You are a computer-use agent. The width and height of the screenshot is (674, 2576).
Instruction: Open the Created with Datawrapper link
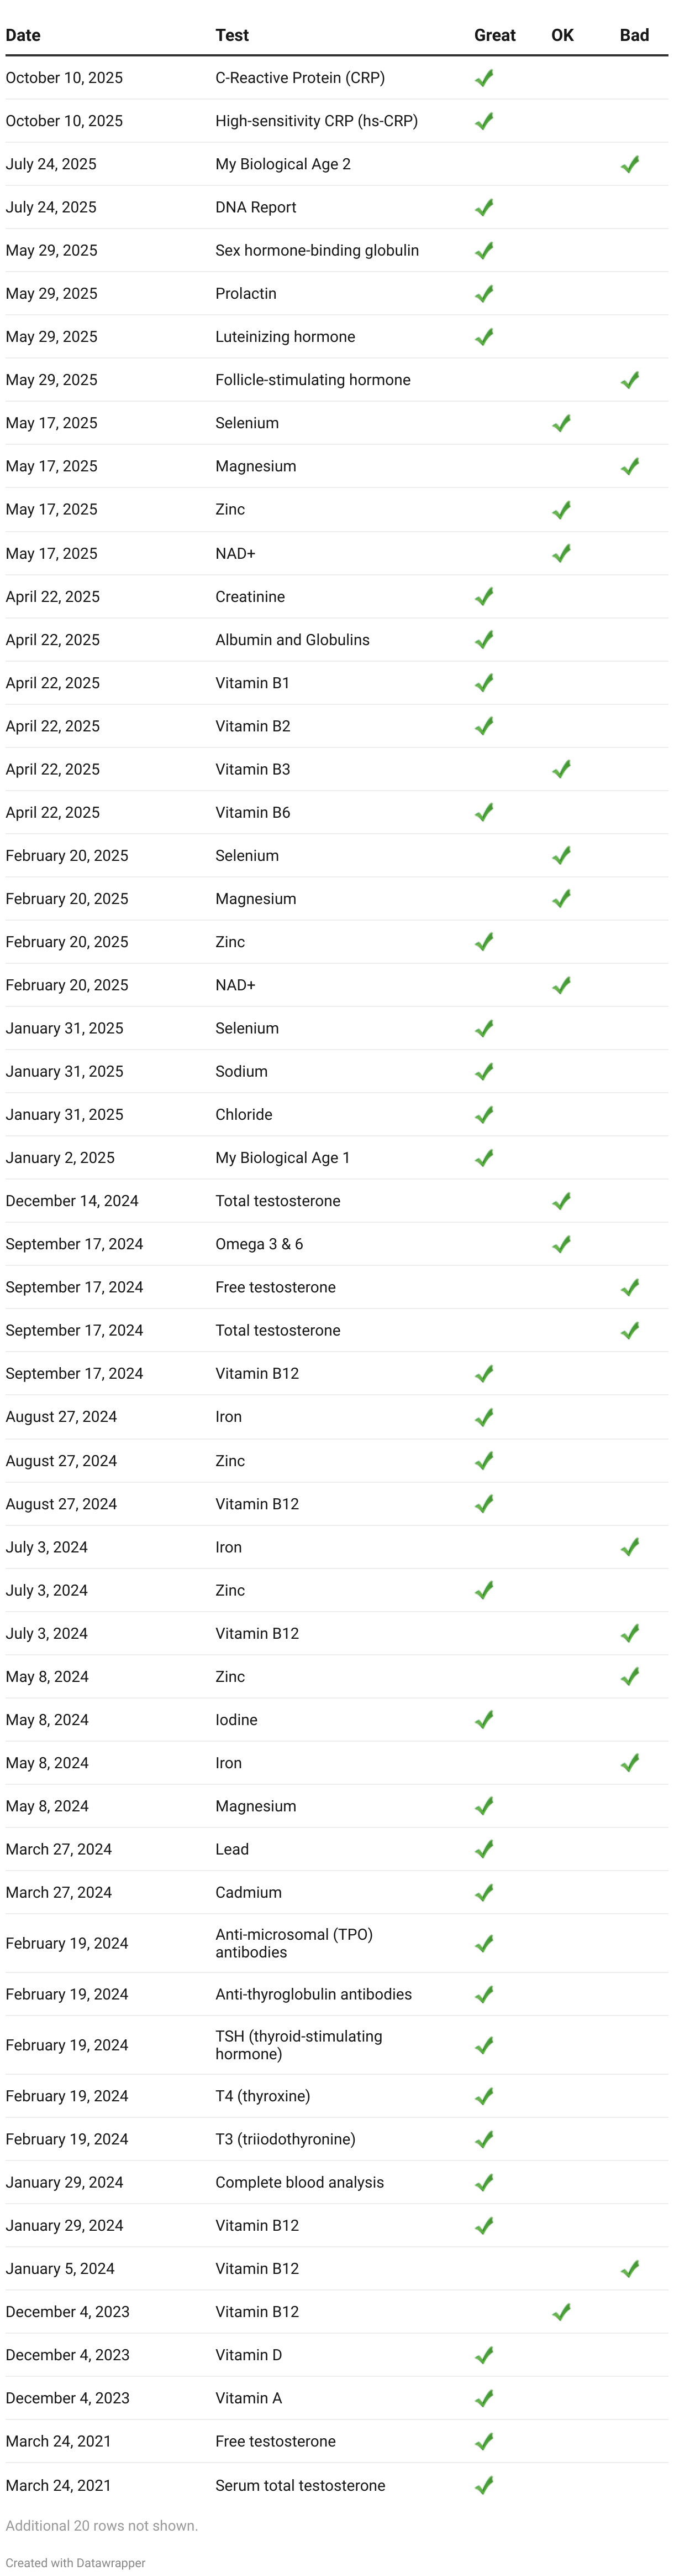76,2563
